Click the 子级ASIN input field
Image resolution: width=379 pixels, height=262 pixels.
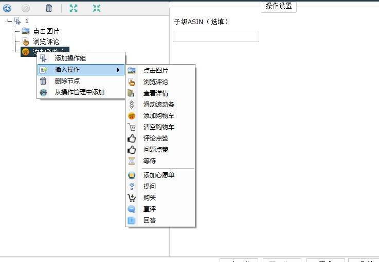click(215, 36)
